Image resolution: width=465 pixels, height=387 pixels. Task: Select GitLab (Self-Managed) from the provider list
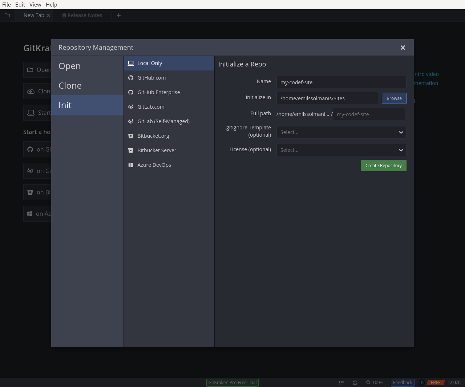click(x=169, y=121)
